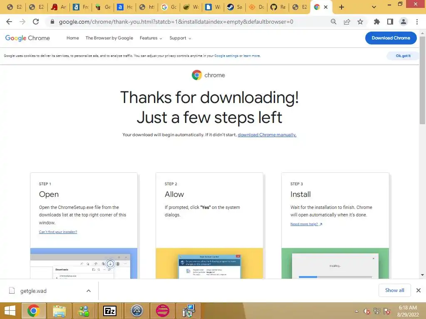
Task: Toggle the side panel icon
Action: pos(390,22)
